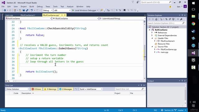Pin the Solution Explorer panel
The image size is (199, 112).
[x=182, y=15]
